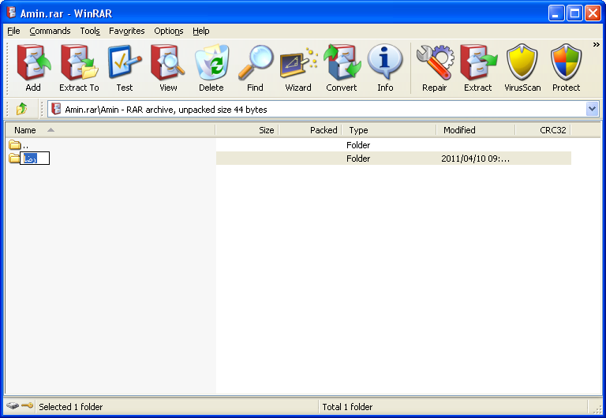Click the Repair archive icon
The width and height of the screenshot is (606, 418).
(435, 67)
